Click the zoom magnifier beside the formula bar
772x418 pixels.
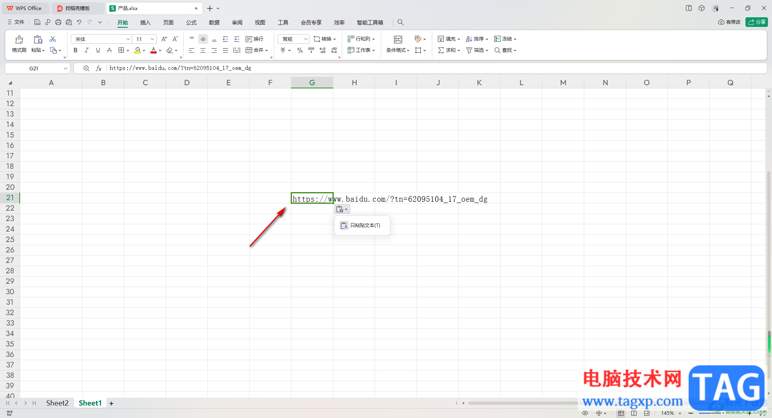click(86, 68)
